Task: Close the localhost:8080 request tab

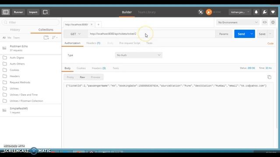Action: tap(91, 24)
